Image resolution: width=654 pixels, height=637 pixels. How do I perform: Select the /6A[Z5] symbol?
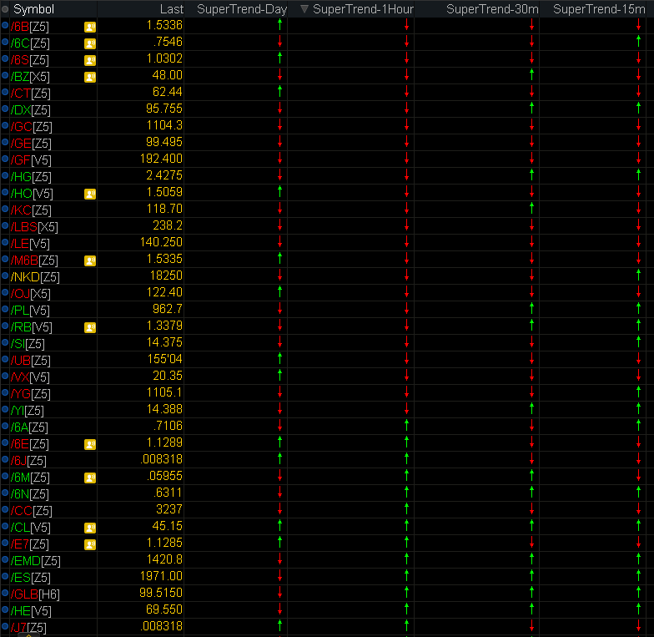[x=29, y=427]
